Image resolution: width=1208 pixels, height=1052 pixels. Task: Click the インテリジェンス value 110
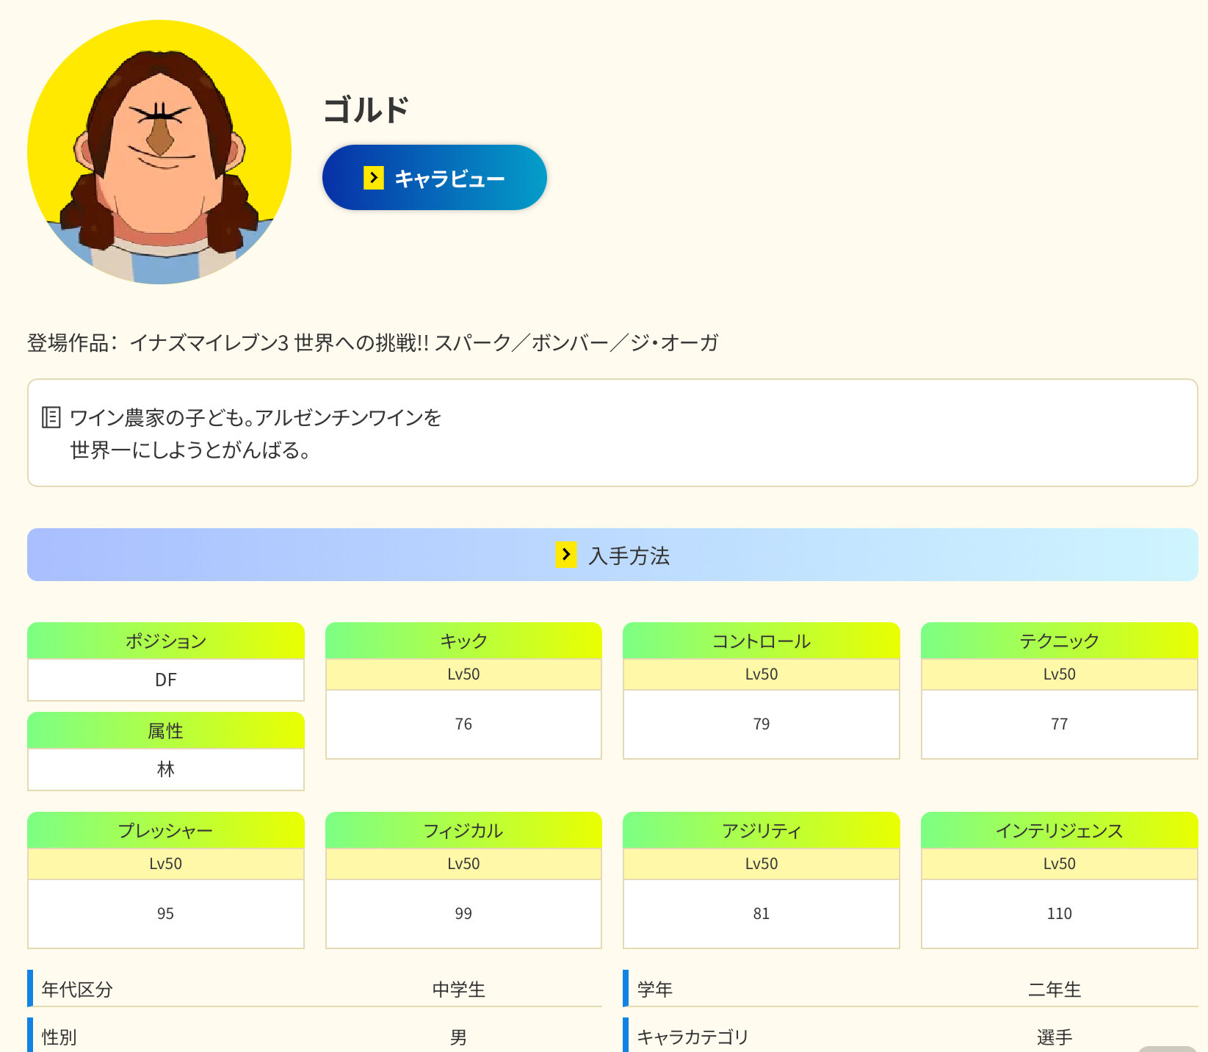(1059, 913)
